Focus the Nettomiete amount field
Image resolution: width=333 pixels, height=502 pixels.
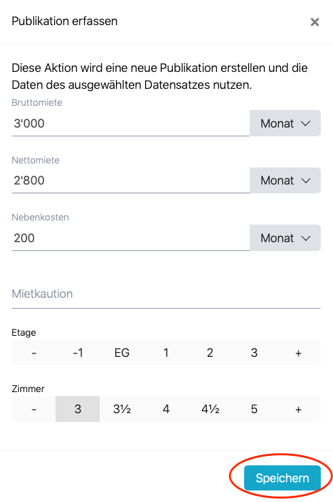point(131,180)
